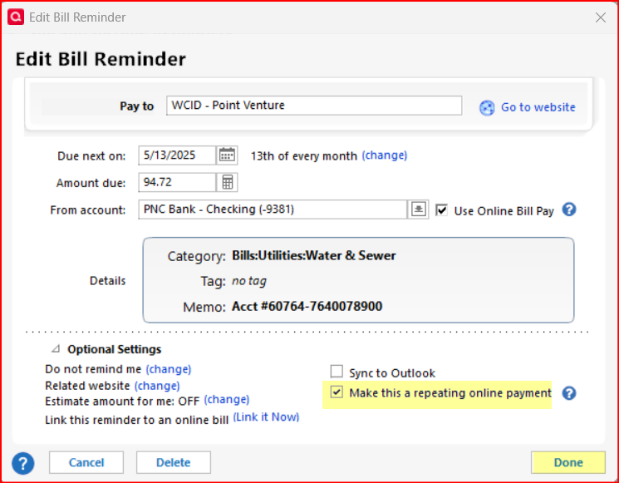Open the calculator for Amount due

[x=227, y=182]
